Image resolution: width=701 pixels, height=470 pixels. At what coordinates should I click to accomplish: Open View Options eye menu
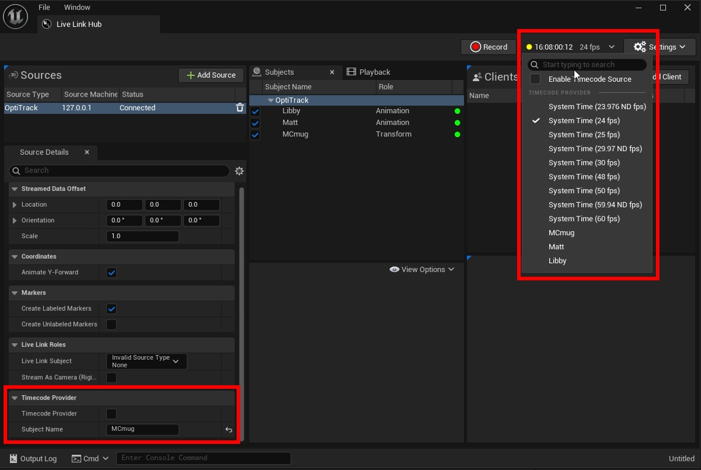click(422, 269)
